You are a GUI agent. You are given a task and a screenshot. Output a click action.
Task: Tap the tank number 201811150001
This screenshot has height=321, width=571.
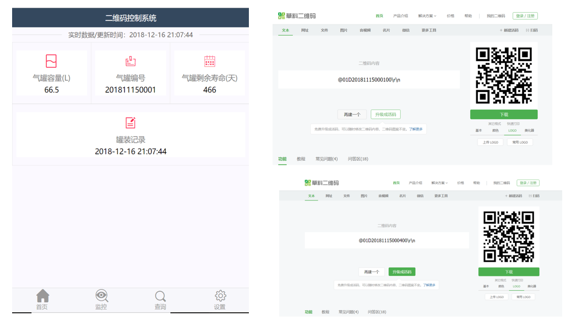[x=130, y=90]
